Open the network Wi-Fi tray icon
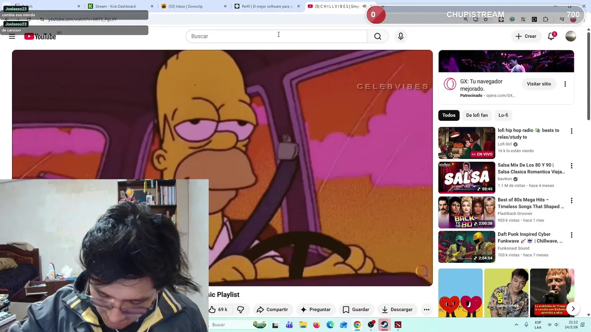 click(549, 325)
